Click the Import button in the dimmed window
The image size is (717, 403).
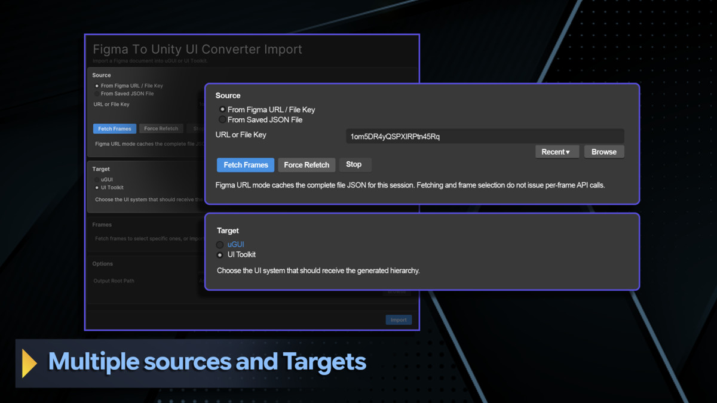(x=399, y=320)
